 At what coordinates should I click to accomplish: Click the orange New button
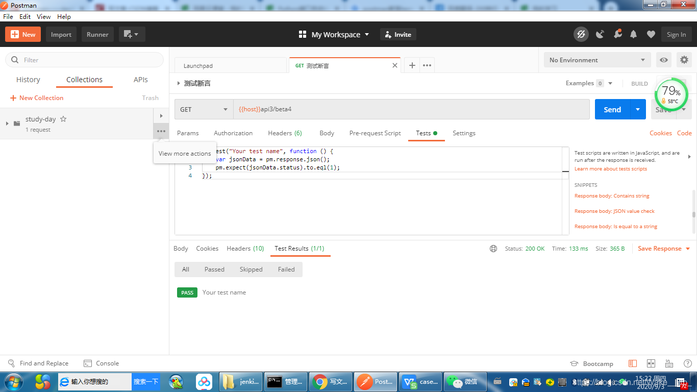pyautogui.click(x=23, y=34)
